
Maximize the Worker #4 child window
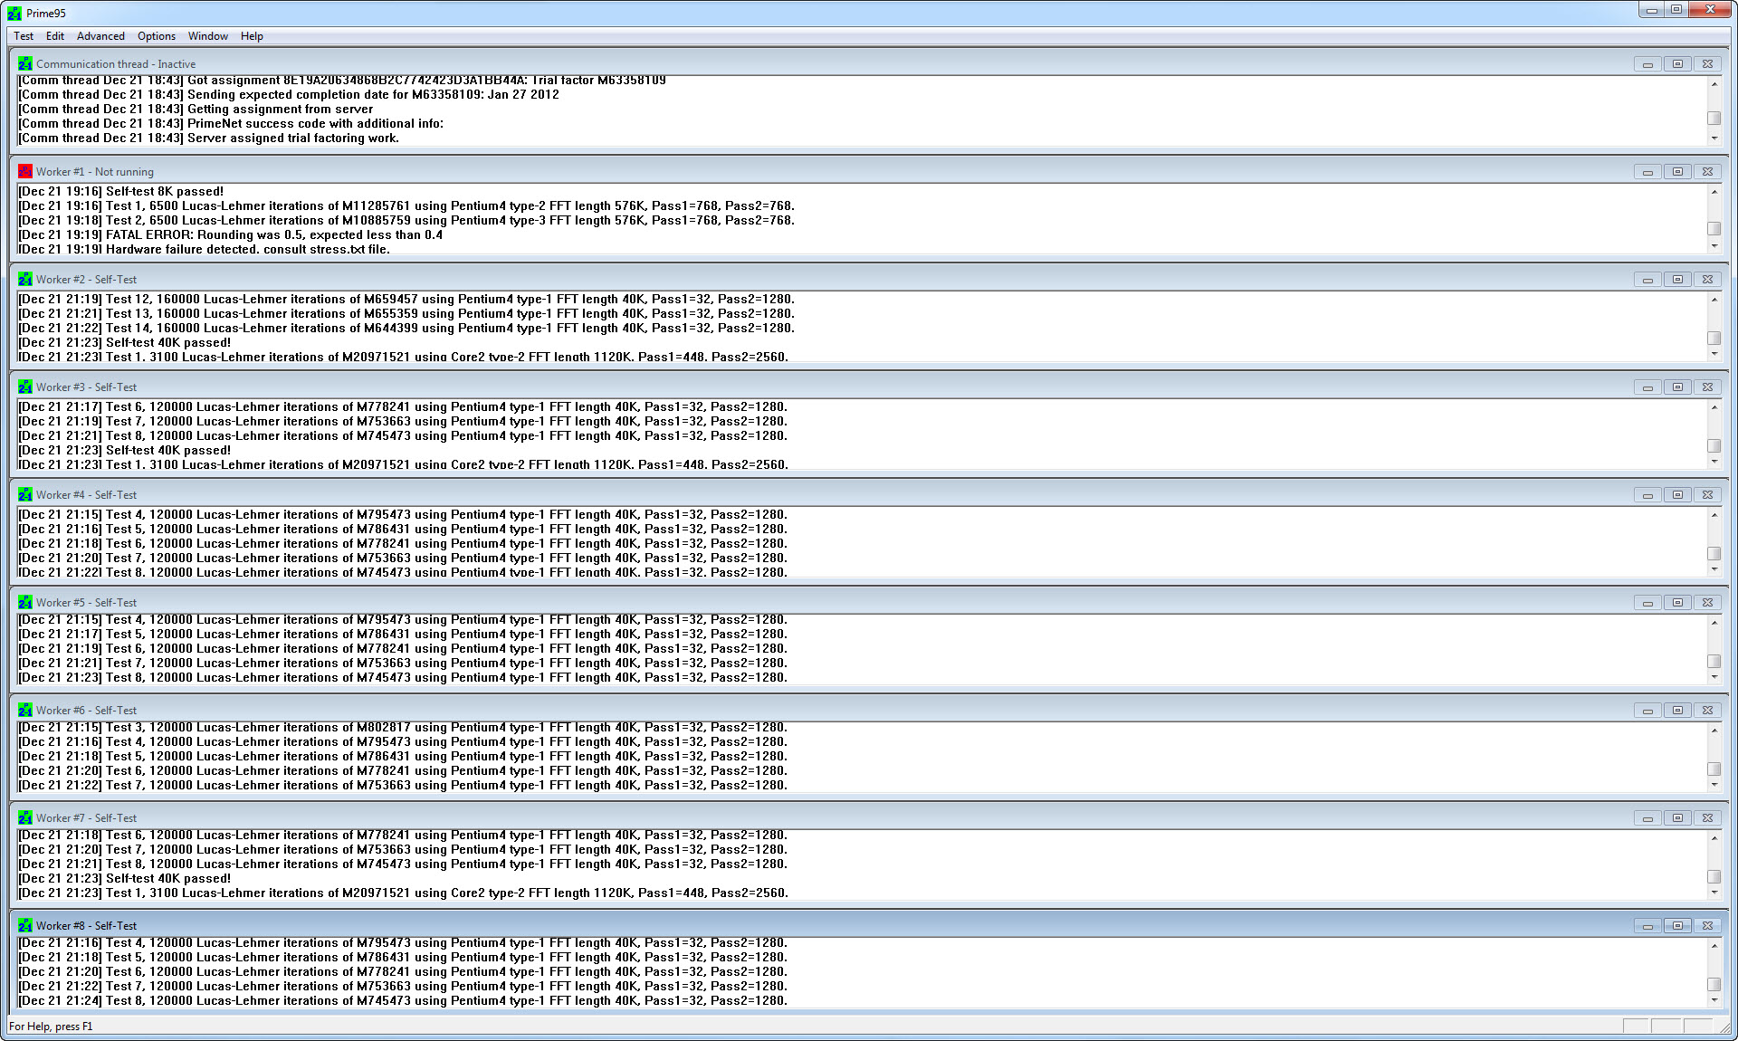[1677, 495]
